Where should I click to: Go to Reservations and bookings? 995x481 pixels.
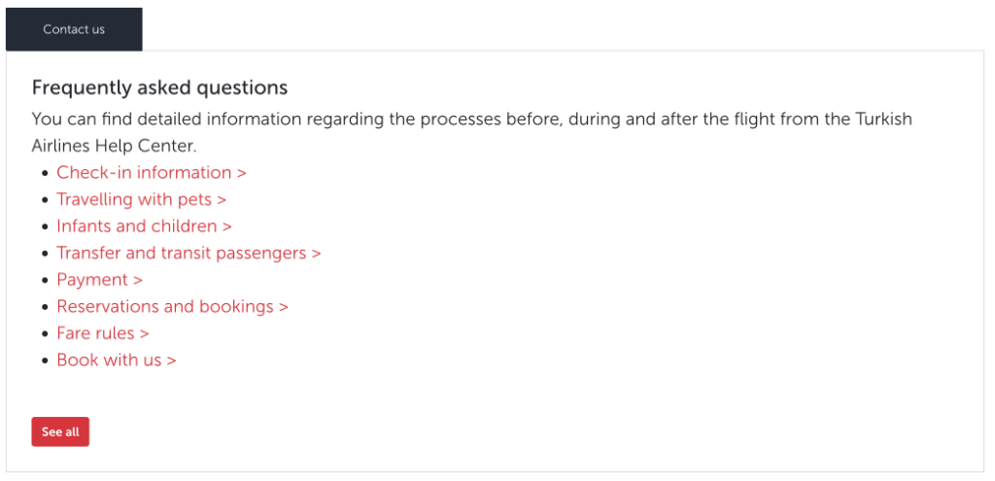point(165,306)
